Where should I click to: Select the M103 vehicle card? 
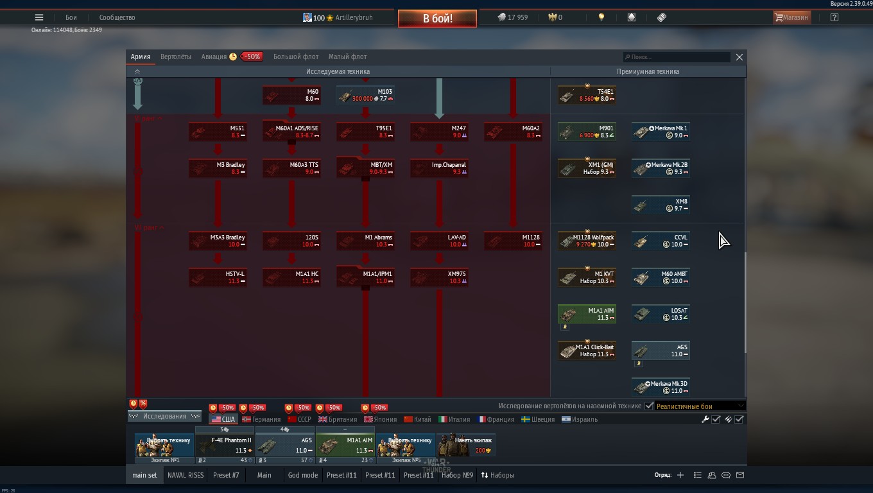coord(366,95)
